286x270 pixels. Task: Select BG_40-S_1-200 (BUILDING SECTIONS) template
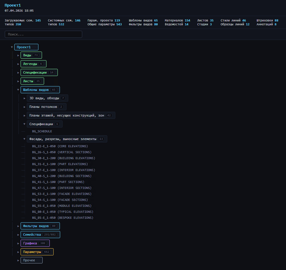click(62, 176)
